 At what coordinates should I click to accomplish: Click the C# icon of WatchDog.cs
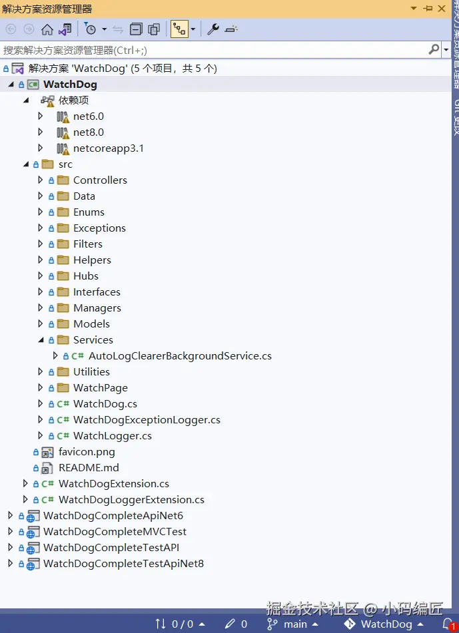63,404
